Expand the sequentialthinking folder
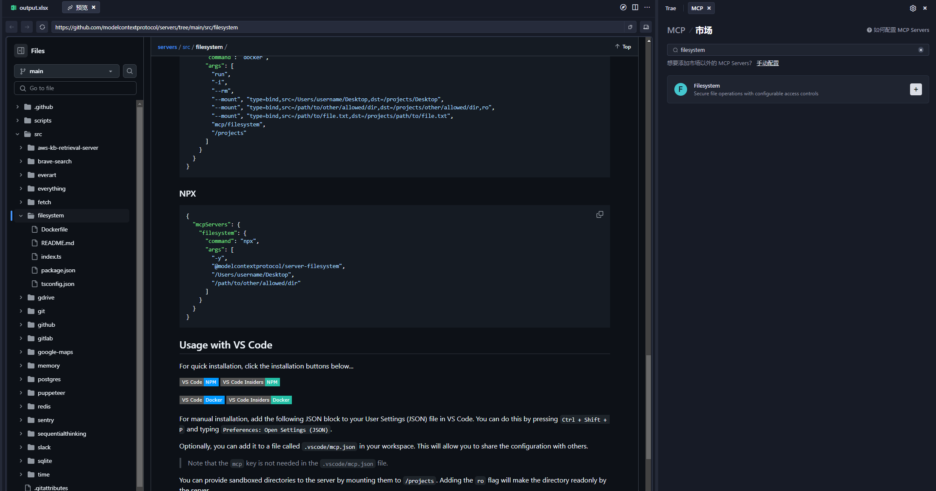 click(x=21, y=434)
